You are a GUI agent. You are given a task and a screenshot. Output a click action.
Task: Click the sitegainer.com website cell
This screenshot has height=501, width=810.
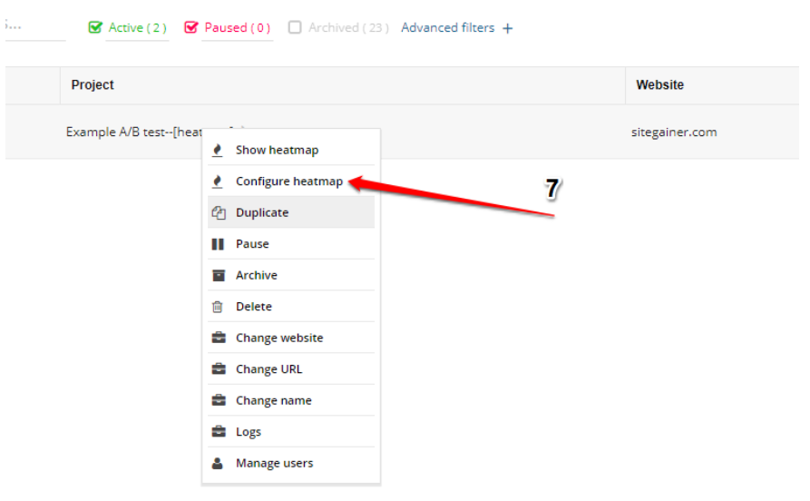(x=674, y=133)
